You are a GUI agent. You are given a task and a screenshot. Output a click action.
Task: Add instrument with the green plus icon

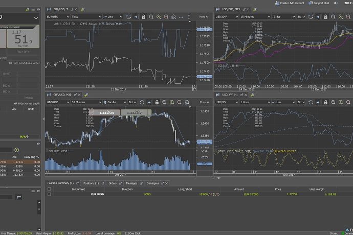point(17,150)
